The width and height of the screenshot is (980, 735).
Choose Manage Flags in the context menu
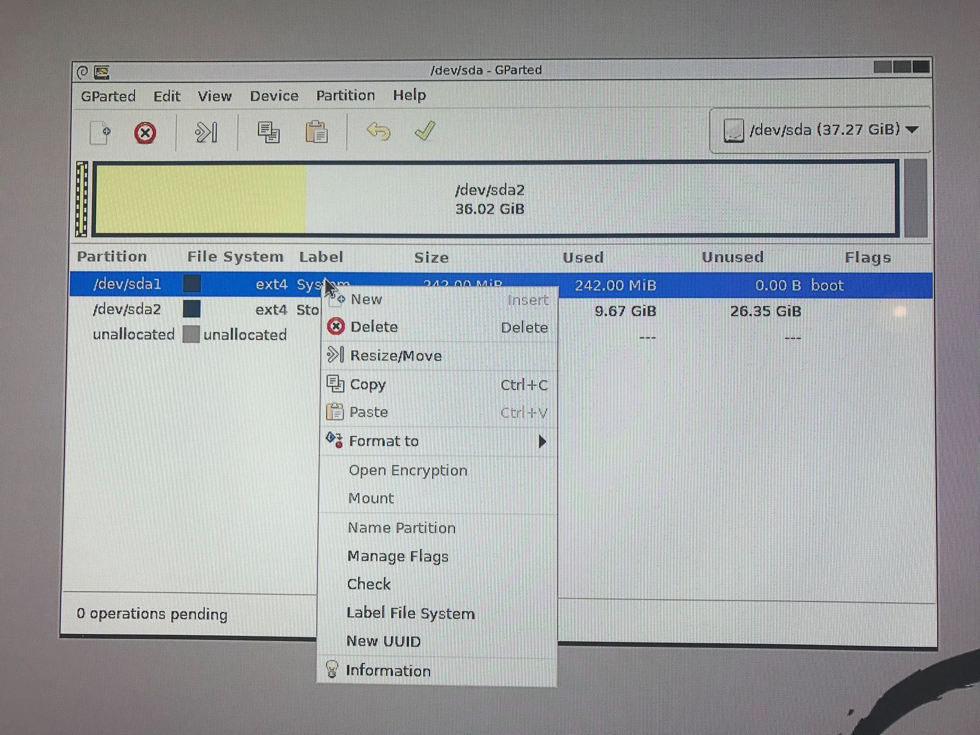(438, 556)
